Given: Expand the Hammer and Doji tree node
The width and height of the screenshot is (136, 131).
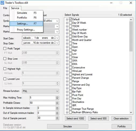Looking at the screenshot, I should [67, 85].
